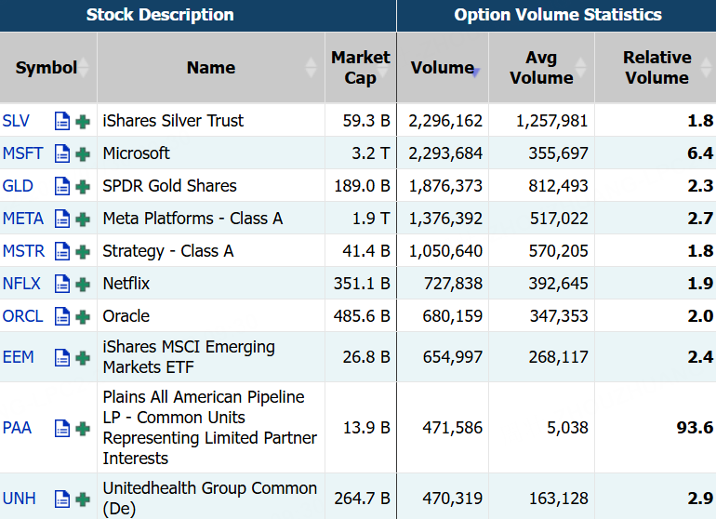Click the PAA ticker symbol link
Viewport: 716px width, 519px height.
tap(17, 428)
